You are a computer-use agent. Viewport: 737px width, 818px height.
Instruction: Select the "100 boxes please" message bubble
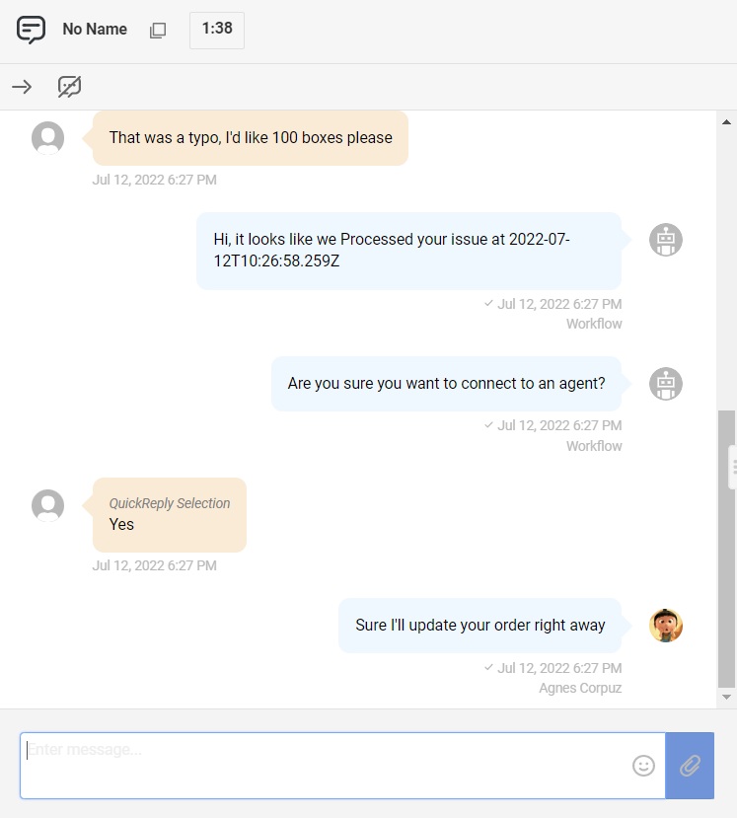pyautogui.click(x=251, y=138)
